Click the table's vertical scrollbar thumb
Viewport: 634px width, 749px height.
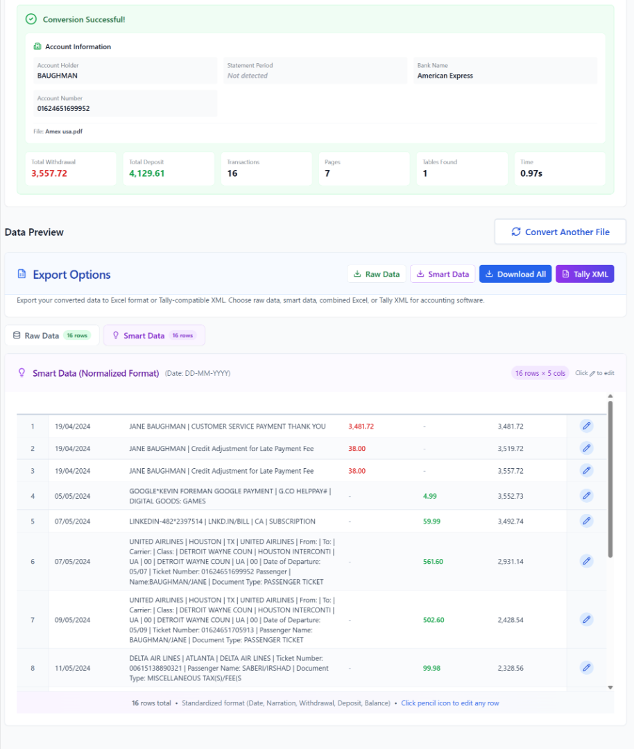[610, 479]
